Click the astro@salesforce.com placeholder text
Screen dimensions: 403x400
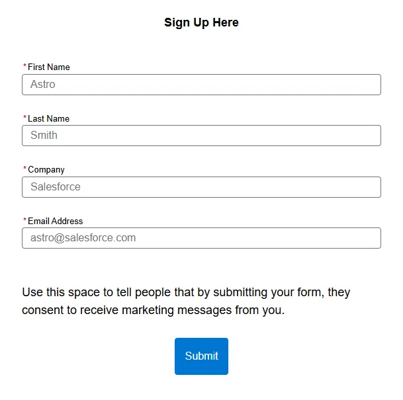[83, 238]
